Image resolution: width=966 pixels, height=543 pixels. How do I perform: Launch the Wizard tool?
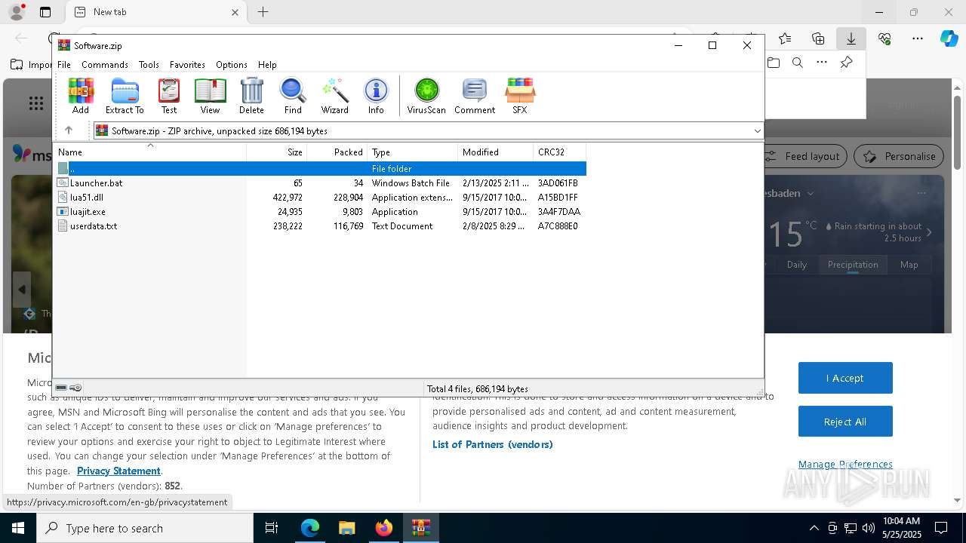(x=334, y=96)
